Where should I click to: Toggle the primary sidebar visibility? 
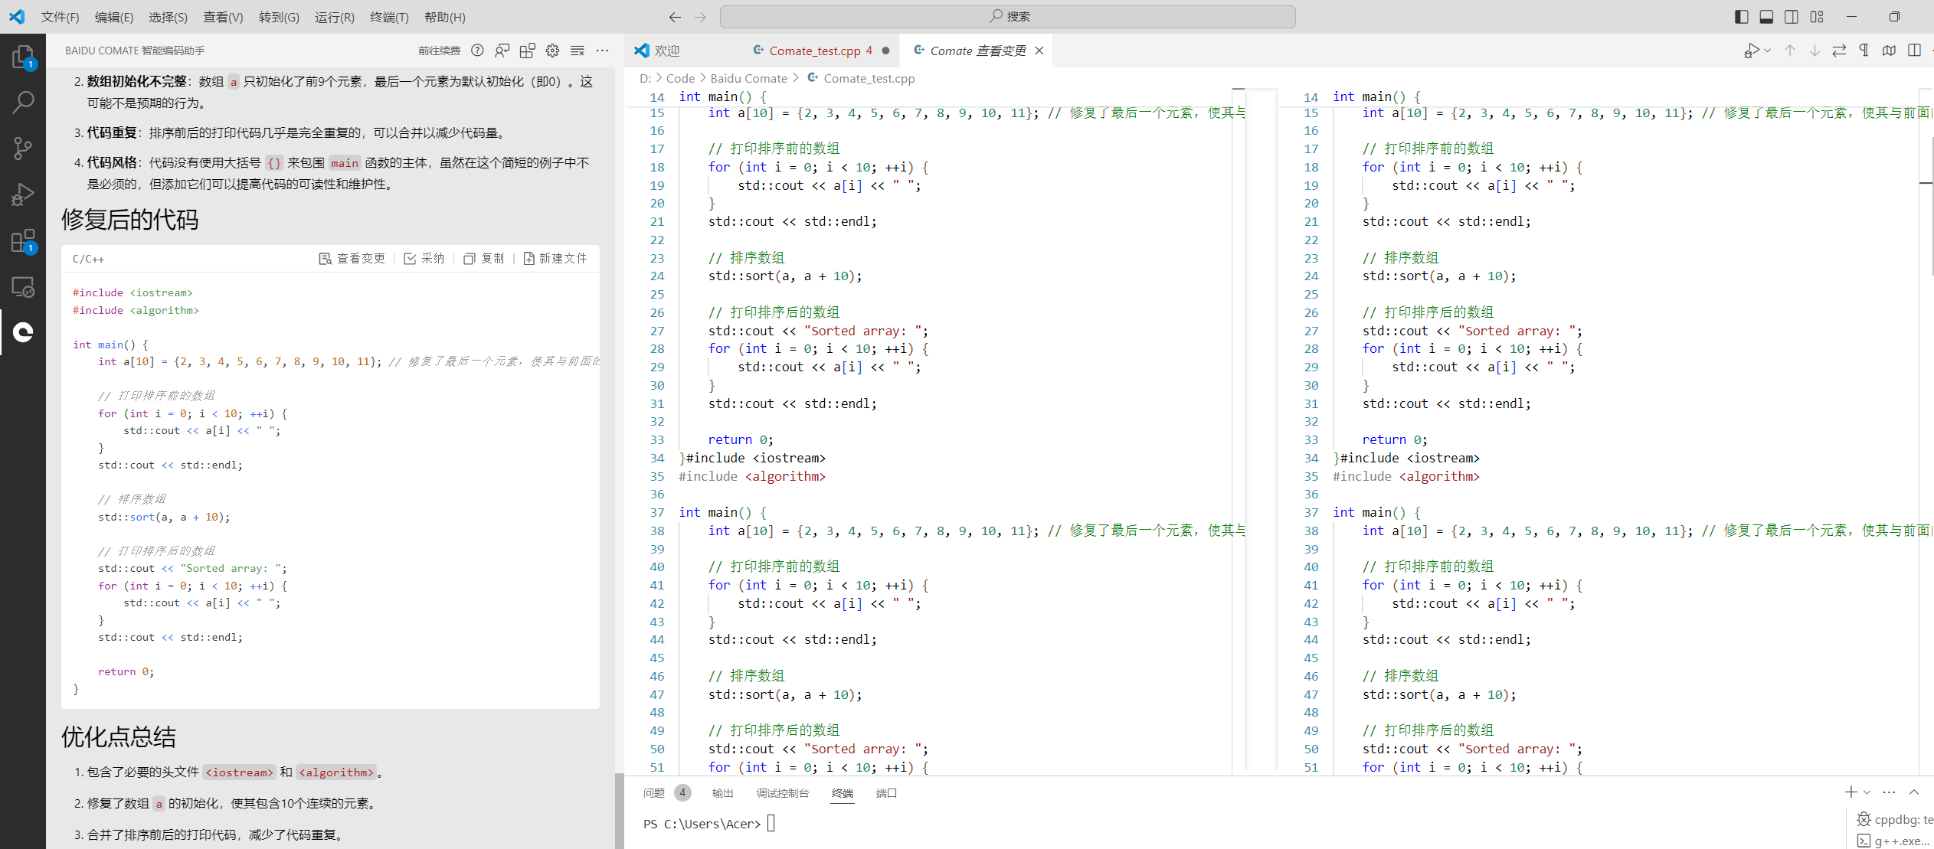1741,17
